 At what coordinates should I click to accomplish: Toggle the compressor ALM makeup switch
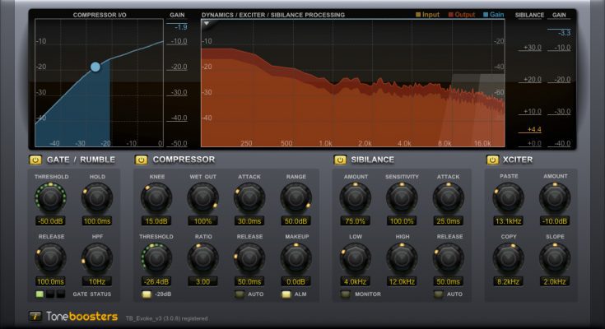click(286, 294)
